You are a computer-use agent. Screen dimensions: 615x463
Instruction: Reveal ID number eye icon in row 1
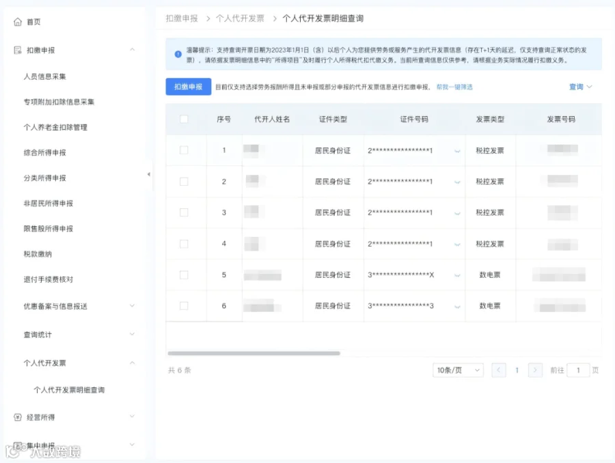[x=457, y=151]
